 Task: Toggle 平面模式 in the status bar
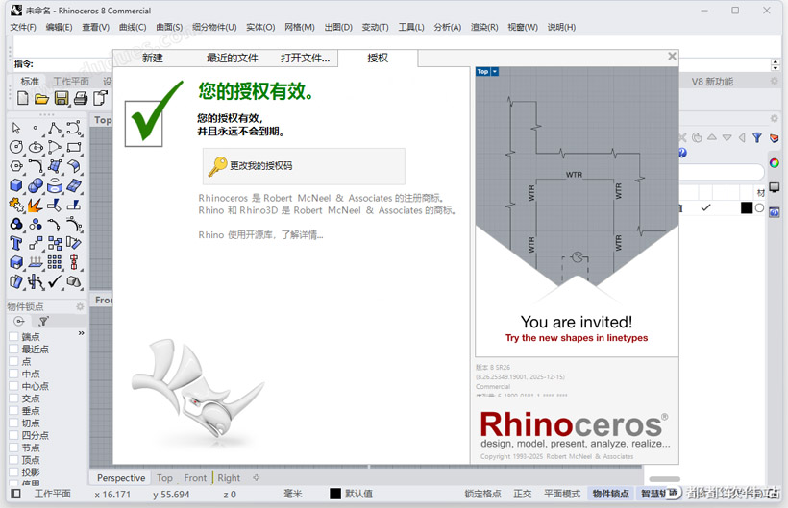pyautogui.click(x=562, y=494)
